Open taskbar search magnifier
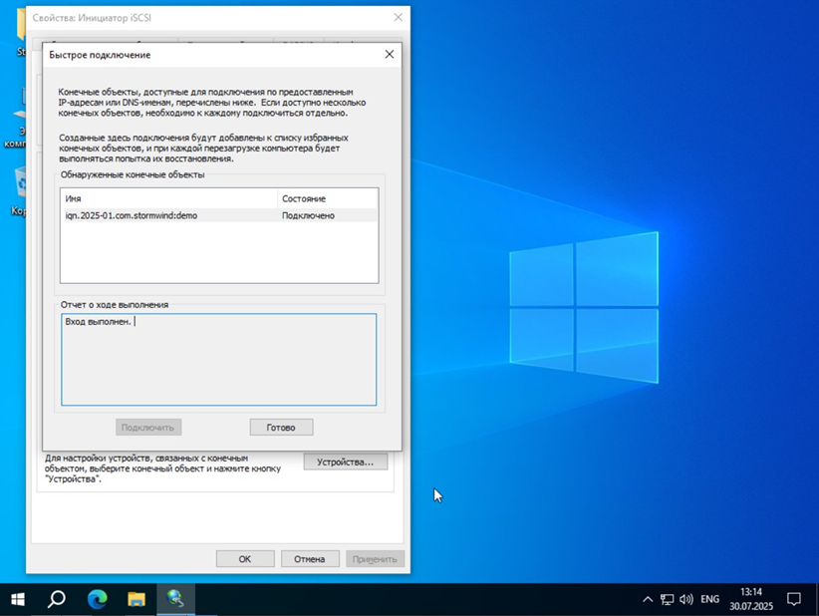This screenshot has width=819, height=616. point(57,599)
